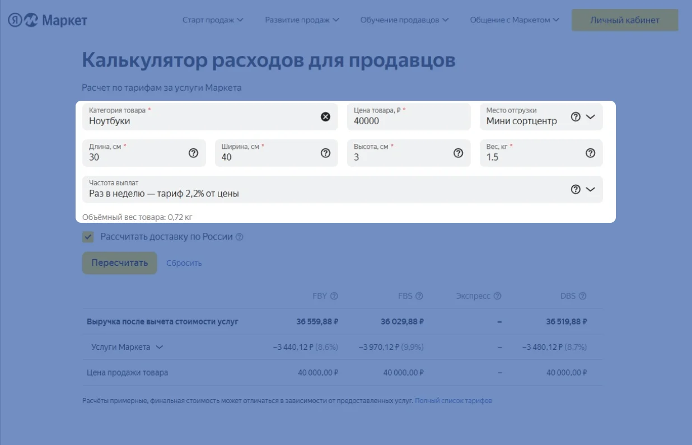Click the Сбросить reset link
Viewport: 692px width, 445px height.
(x=184, y=263)
